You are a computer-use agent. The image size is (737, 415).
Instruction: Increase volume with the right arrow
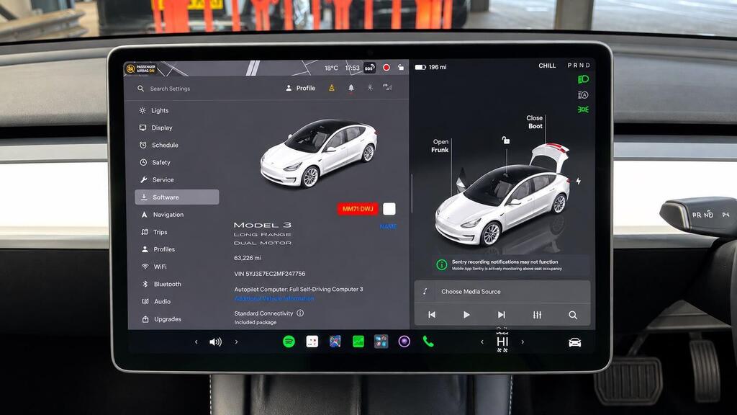[236, 342]
